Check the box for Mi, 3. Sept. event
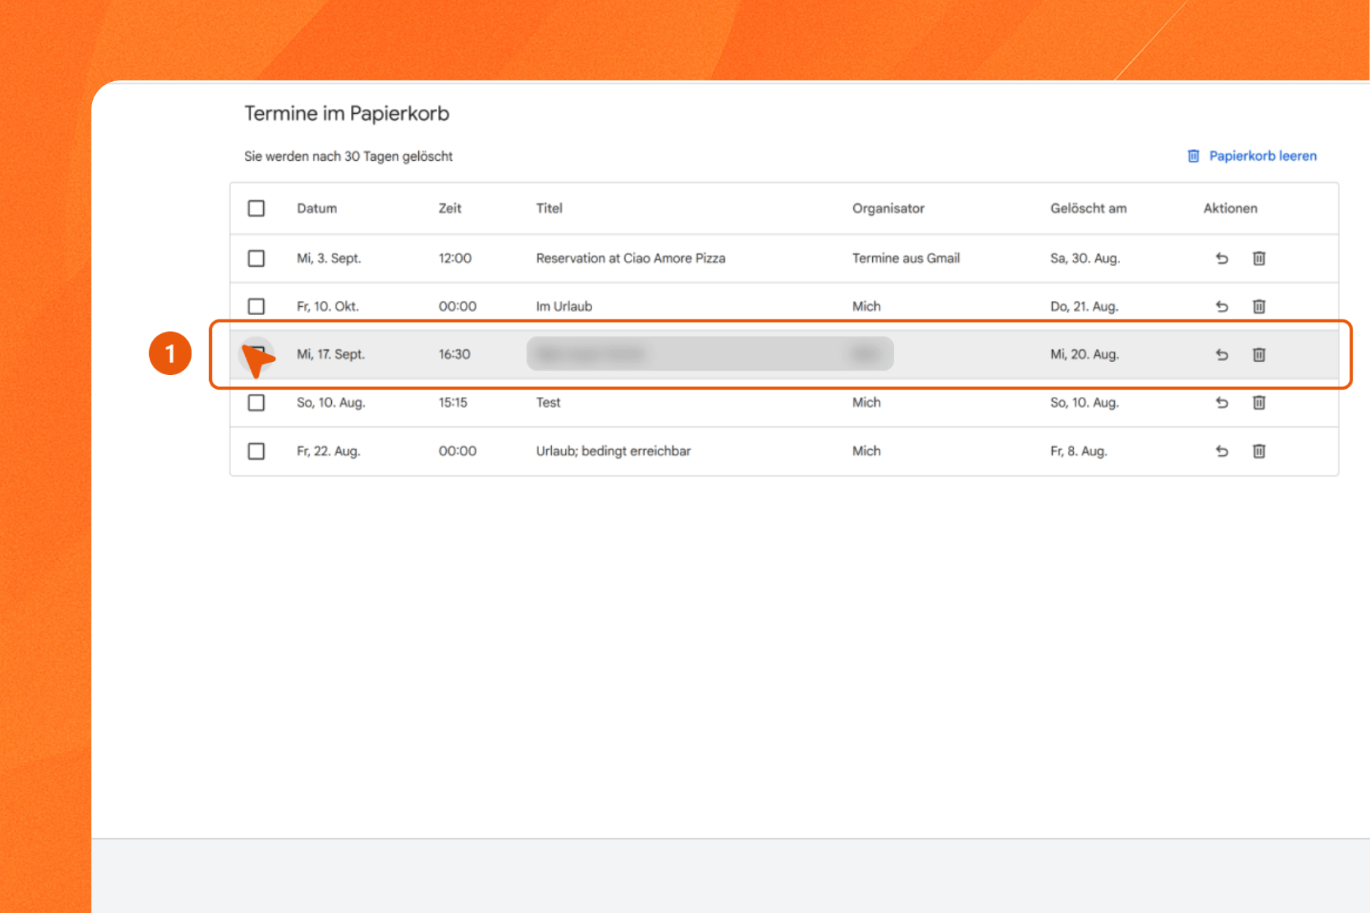Viewport: 1370px width, 913px height. click(x=256, y=258)
